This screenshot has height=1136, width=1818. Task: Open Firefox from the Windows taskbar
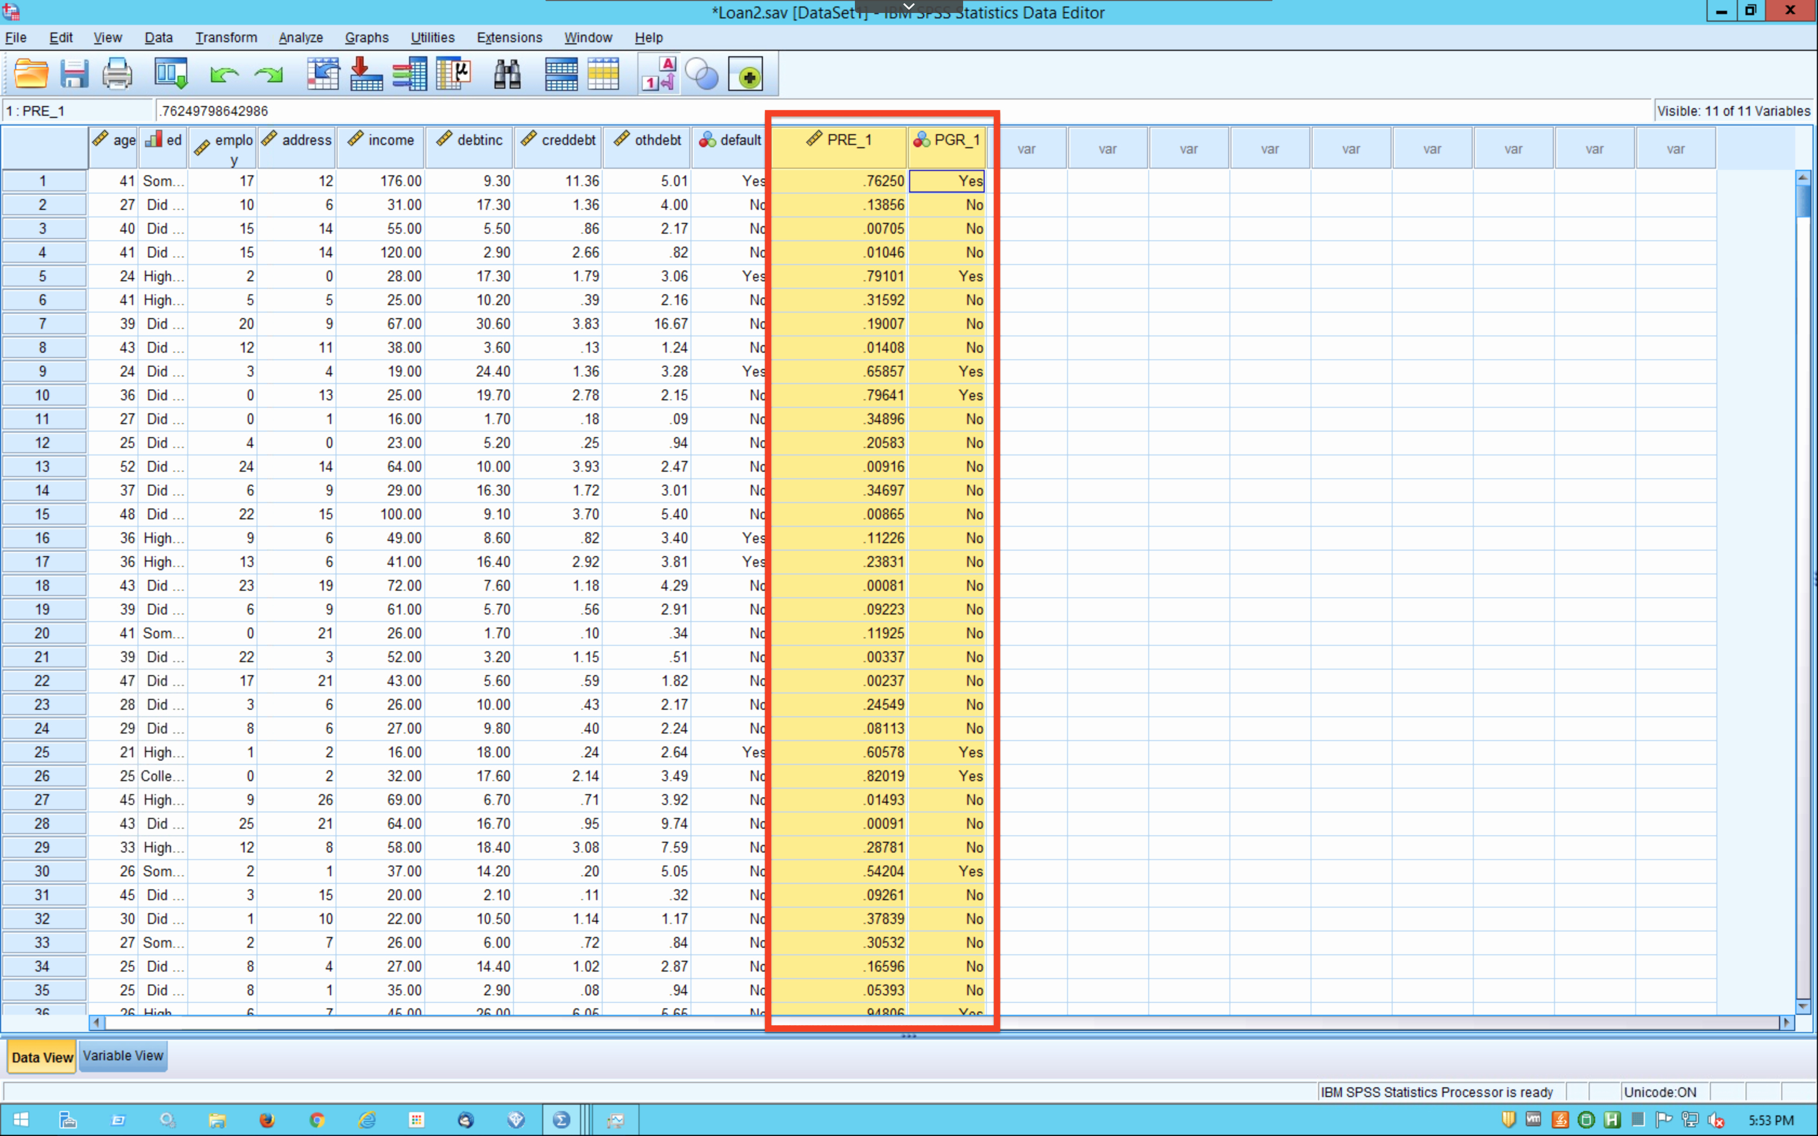[x=267, y=1120]
